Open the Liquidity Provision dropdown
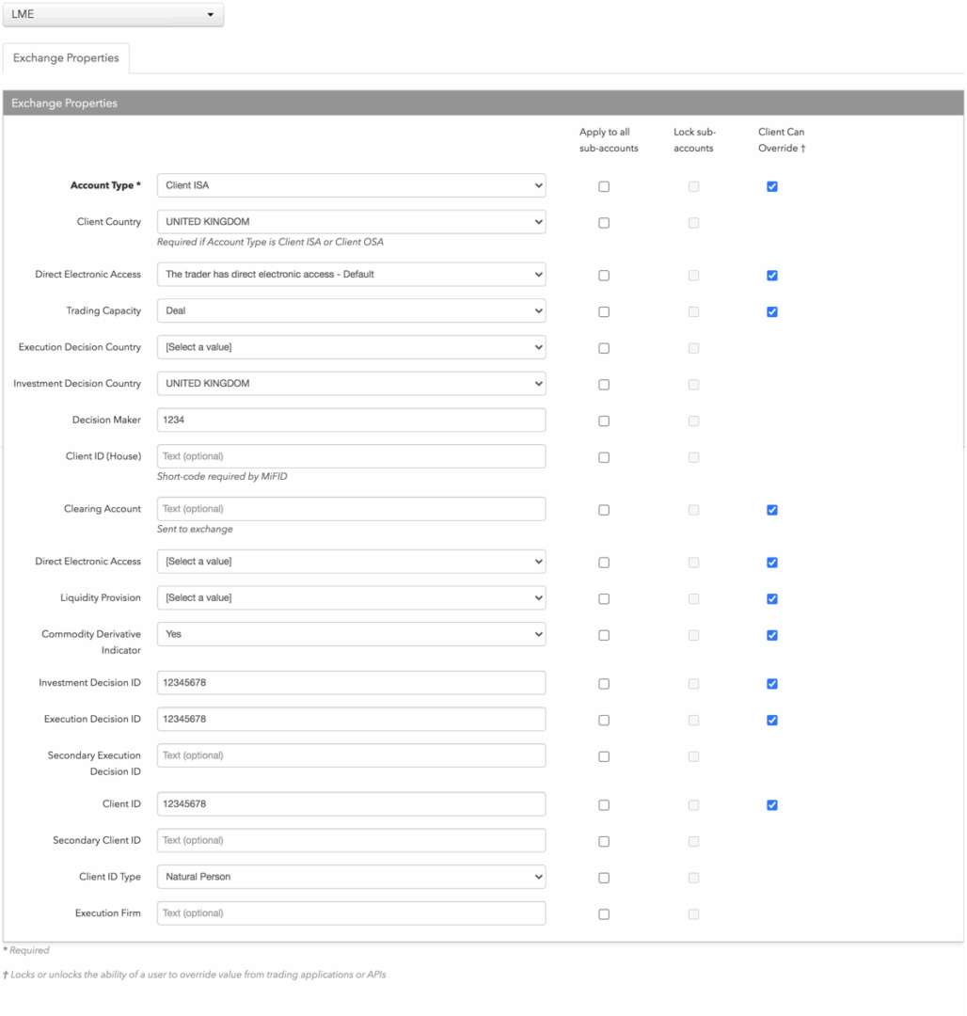Viewport: 967px width, 1016px height. (x=351, y=598)
